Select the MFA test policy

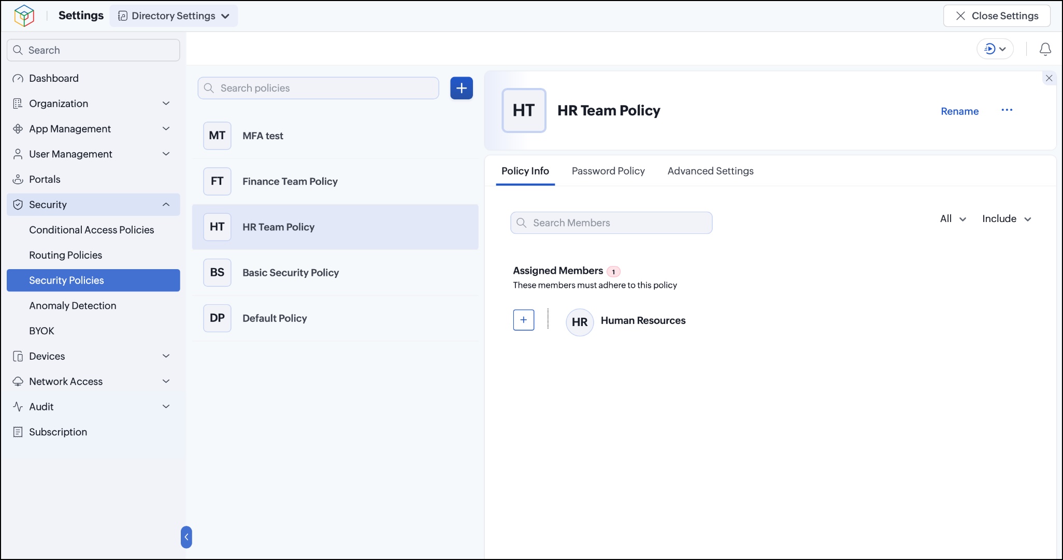(335, 136)
